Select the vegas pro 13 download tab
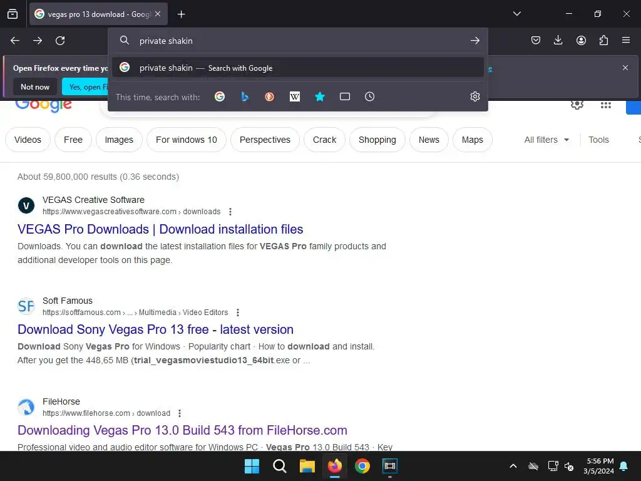The image size is (641, 481). (98, 14)
